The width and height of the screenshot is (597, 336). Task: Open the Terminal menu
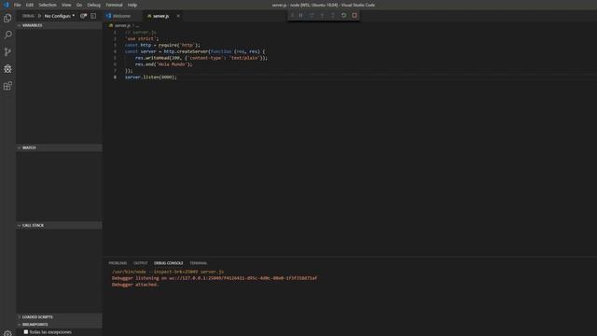pos(114,5)
